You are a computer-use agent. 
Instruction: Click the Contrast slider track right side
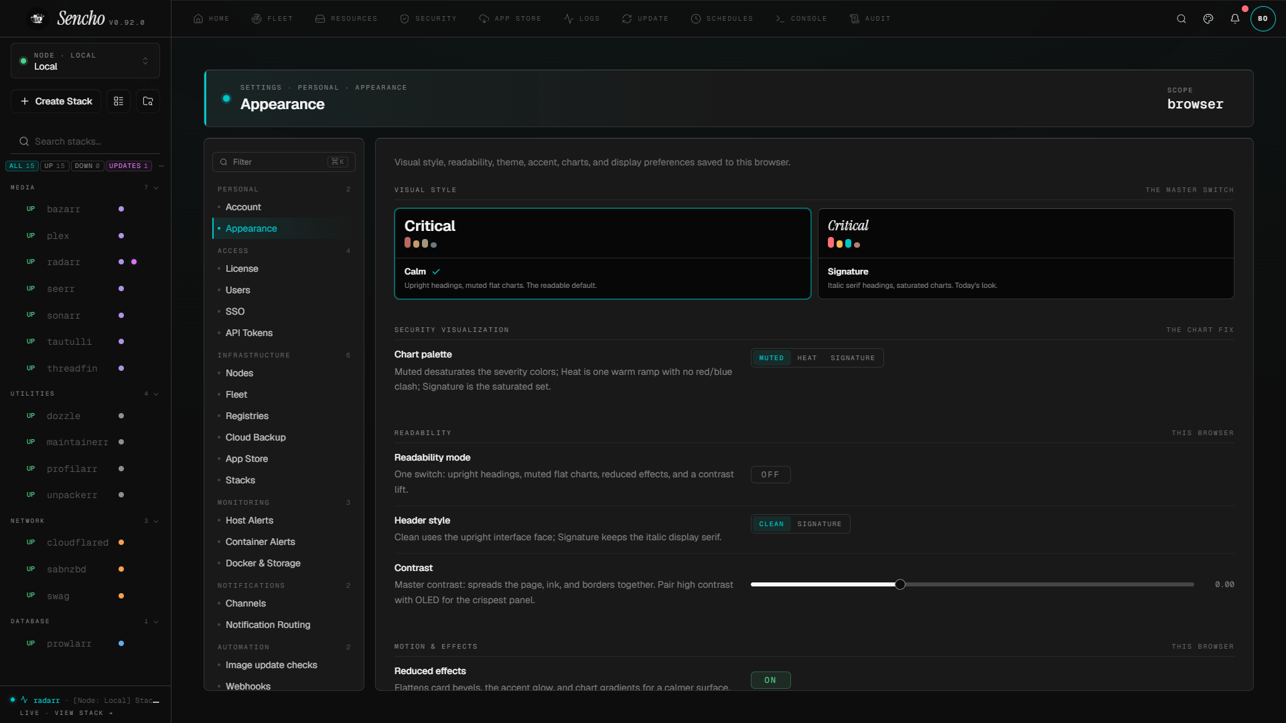tap(1048, 584)
